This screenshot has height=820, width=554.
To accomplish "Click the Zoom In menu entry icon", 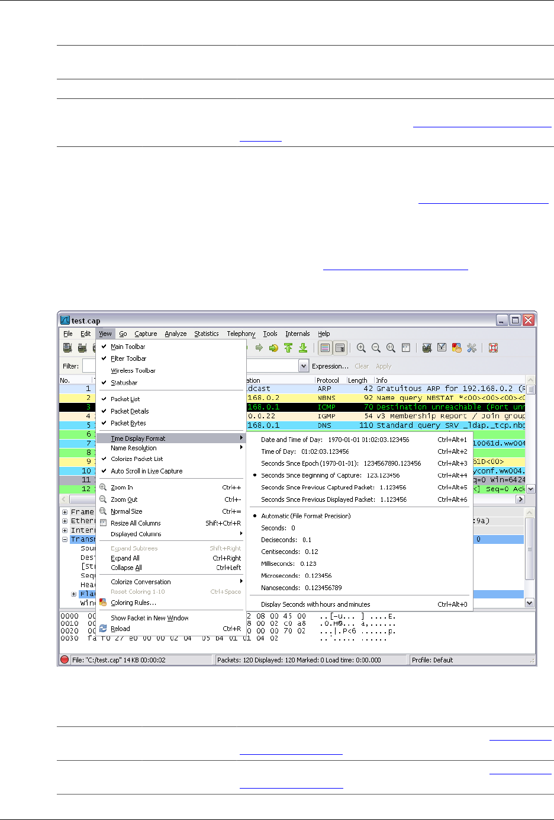I will coord(103,487).
